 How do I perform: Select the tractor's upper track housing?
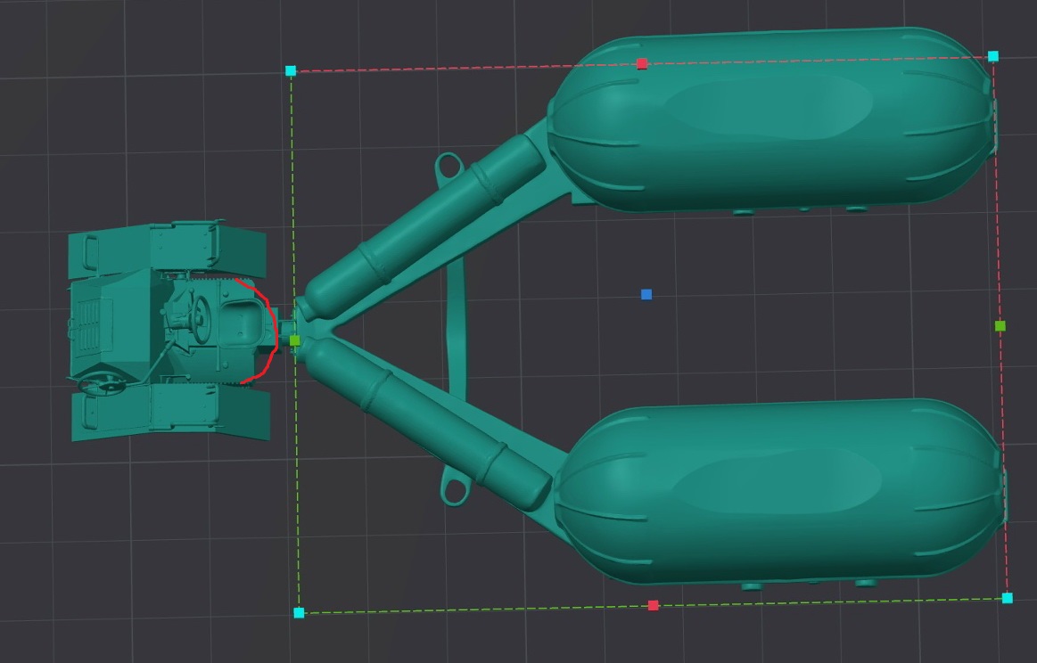click(x=169, y=249)
